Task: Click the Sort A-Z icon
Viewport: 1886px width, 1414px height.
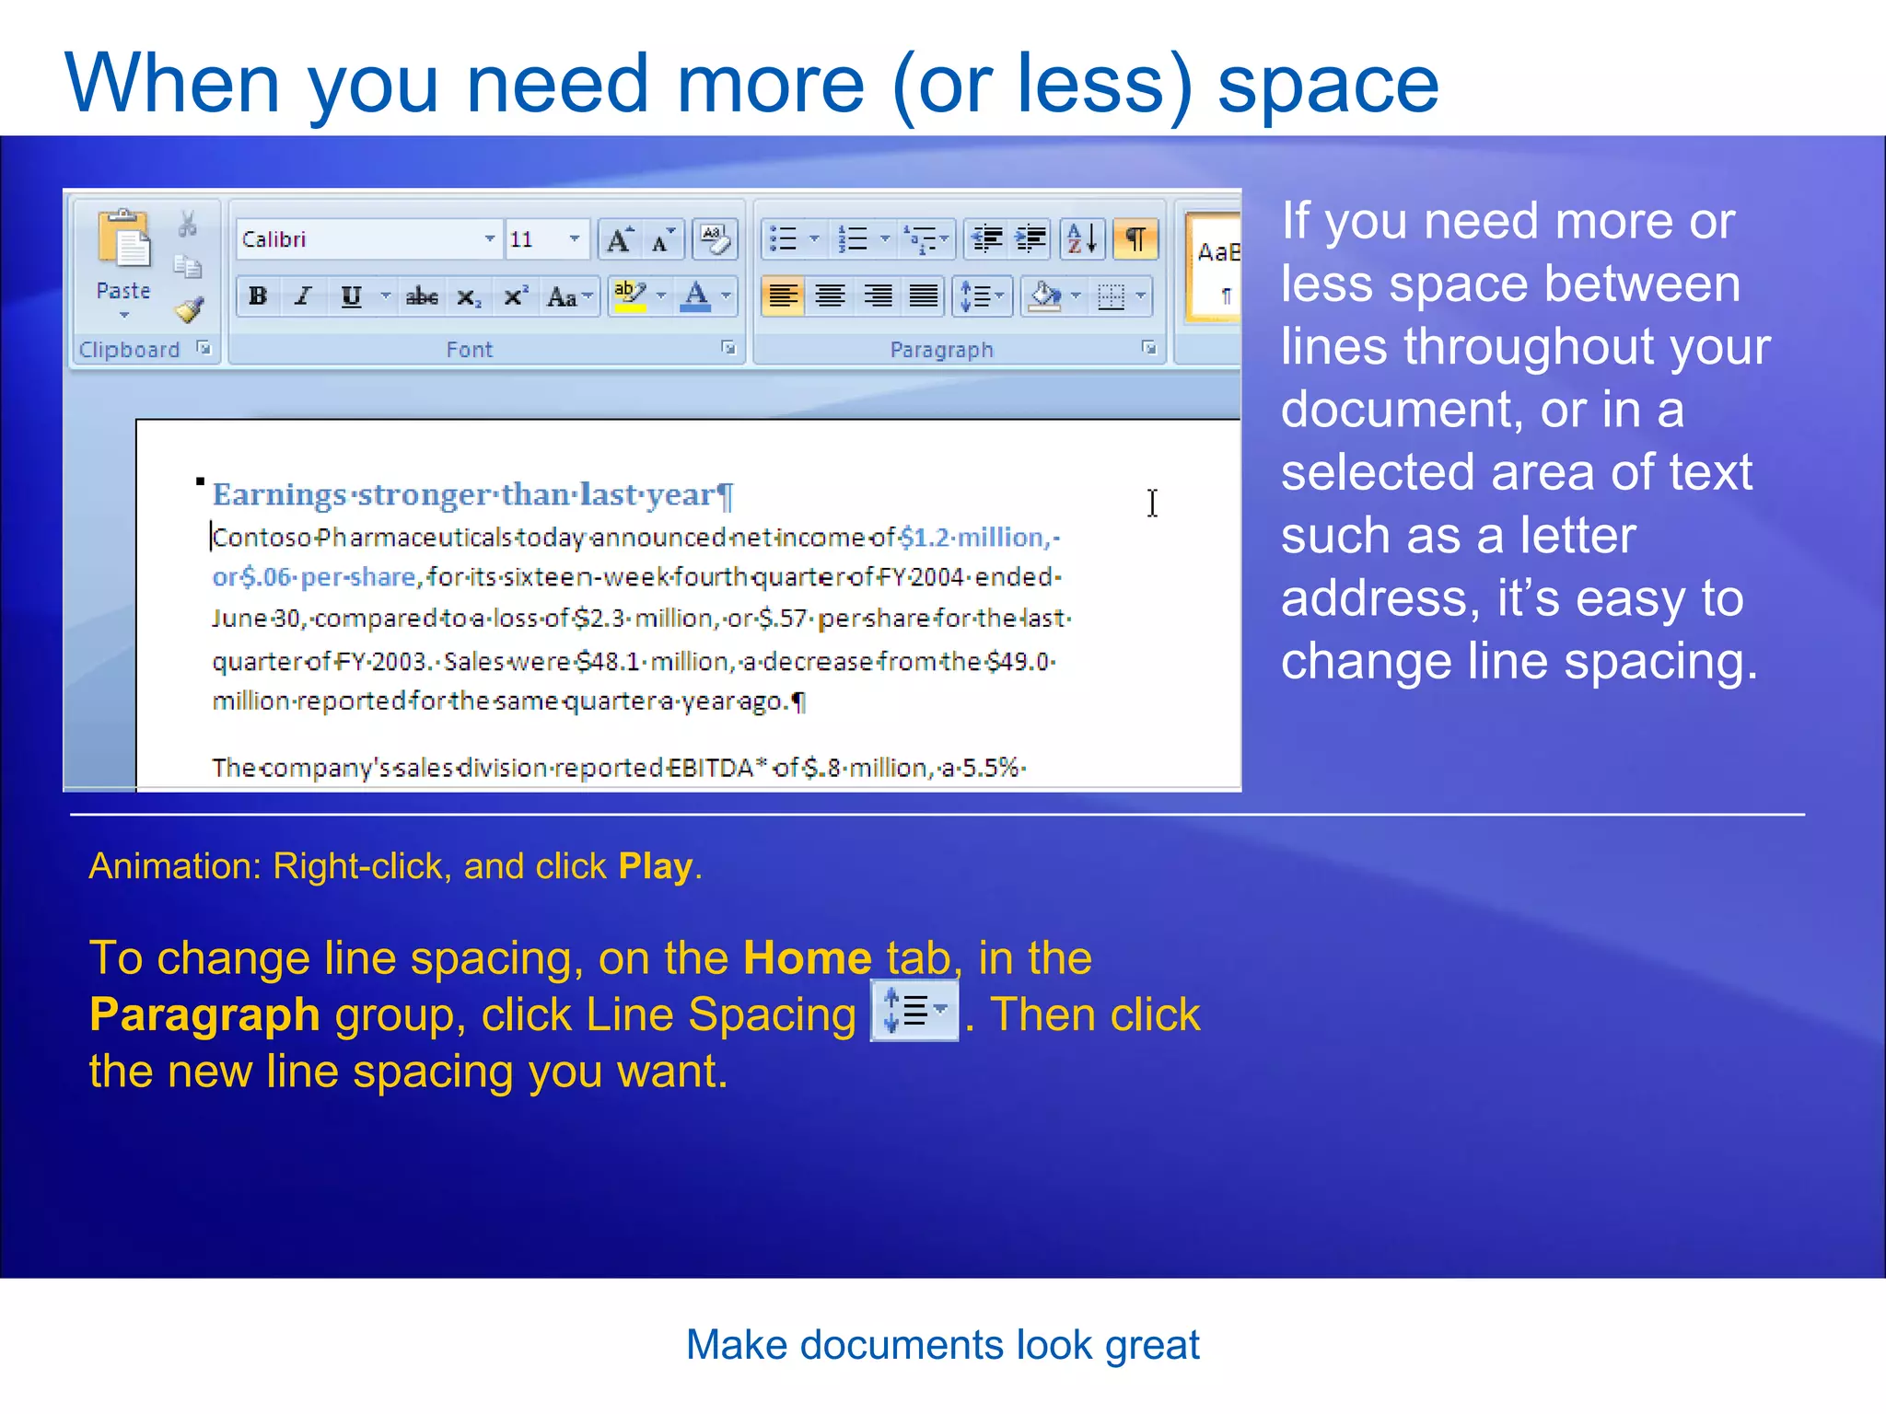Action: (1082, 239)
